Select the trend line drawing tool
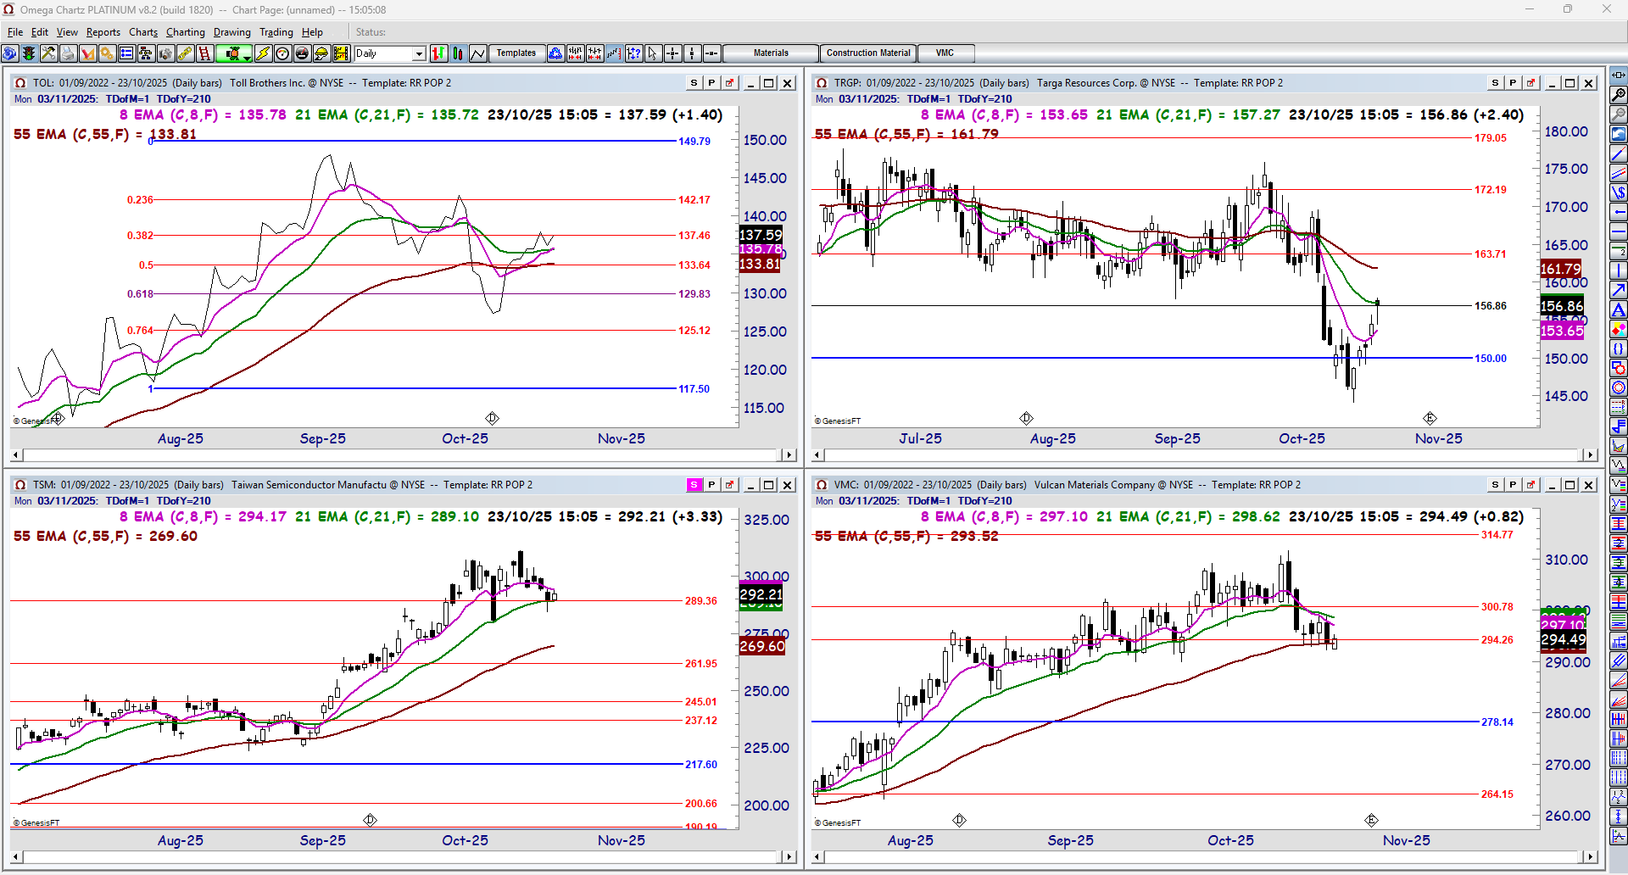The height and width of the screenshot is (875, 1628). click(1619, 153)
